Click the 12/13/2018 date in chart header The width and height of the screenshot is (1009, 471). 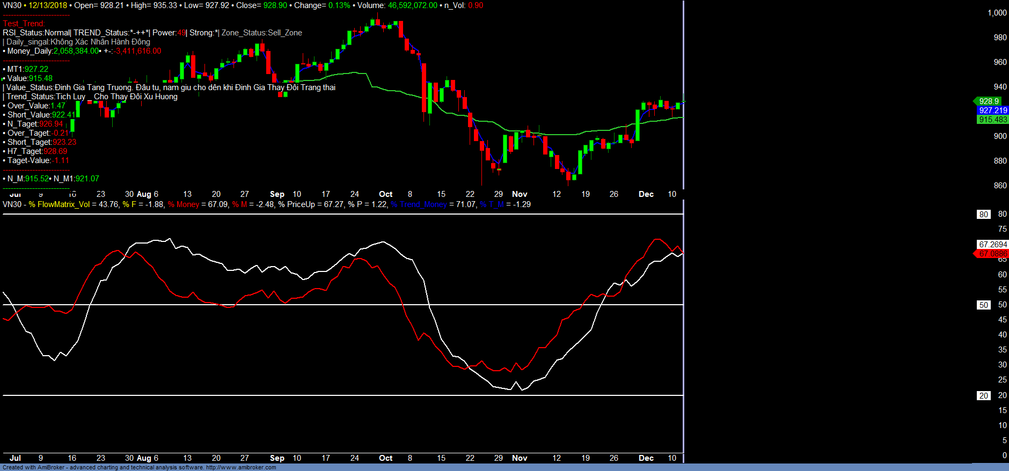[x=48, y=5]
